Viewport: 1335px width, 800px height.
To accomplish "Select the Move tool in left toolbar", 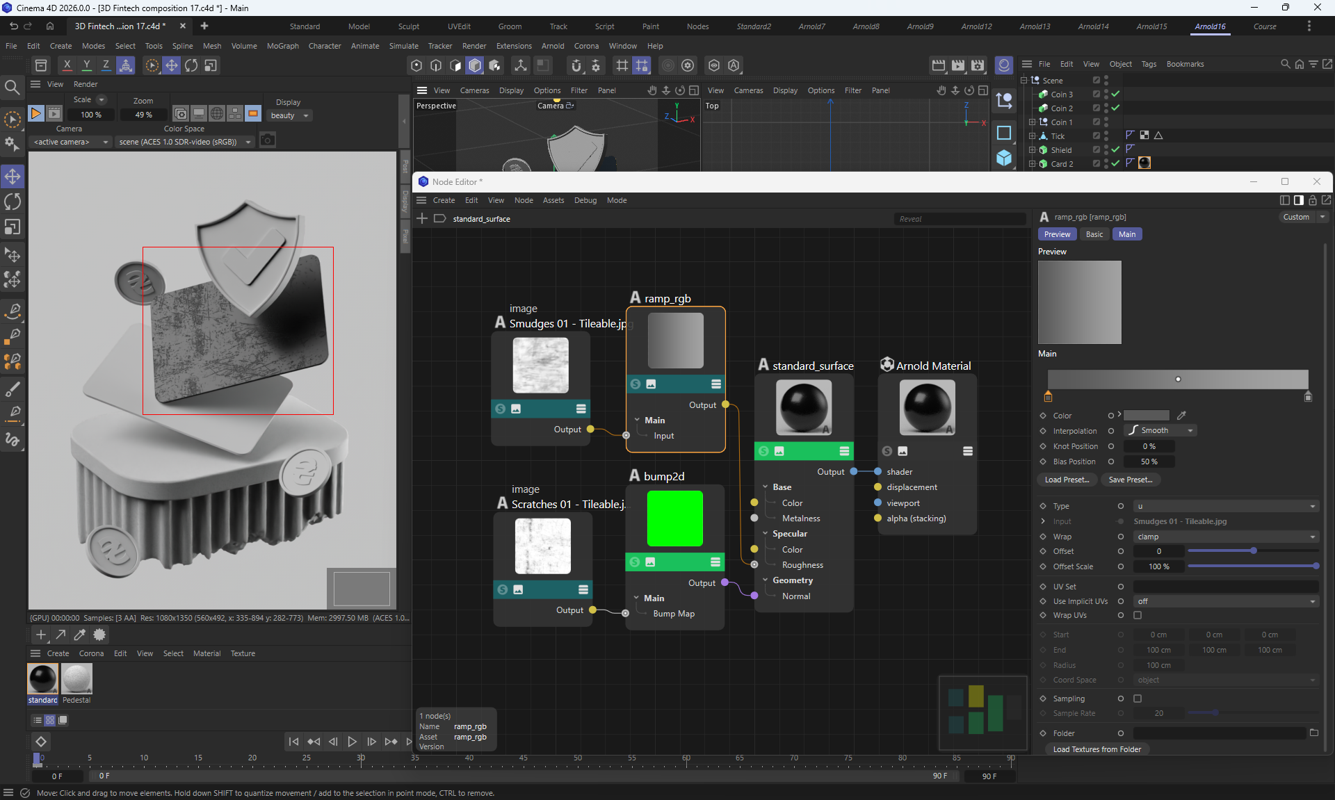I will coord(13,177).
